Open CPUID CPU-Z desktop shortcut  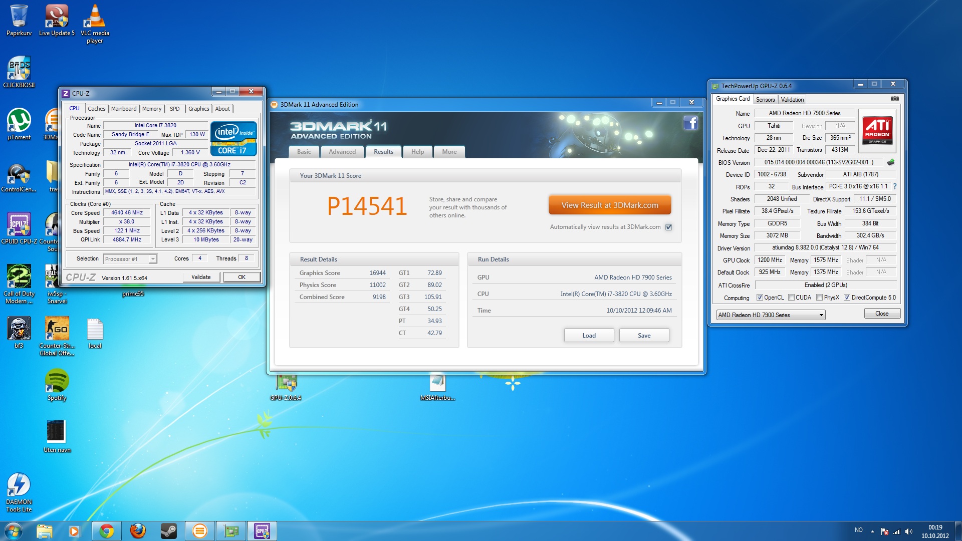tap(19, 228)
